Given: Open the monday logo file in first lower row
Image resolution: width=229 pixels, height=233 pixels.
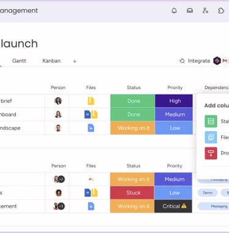Looking at the screenshot, I should click(91, 179).
